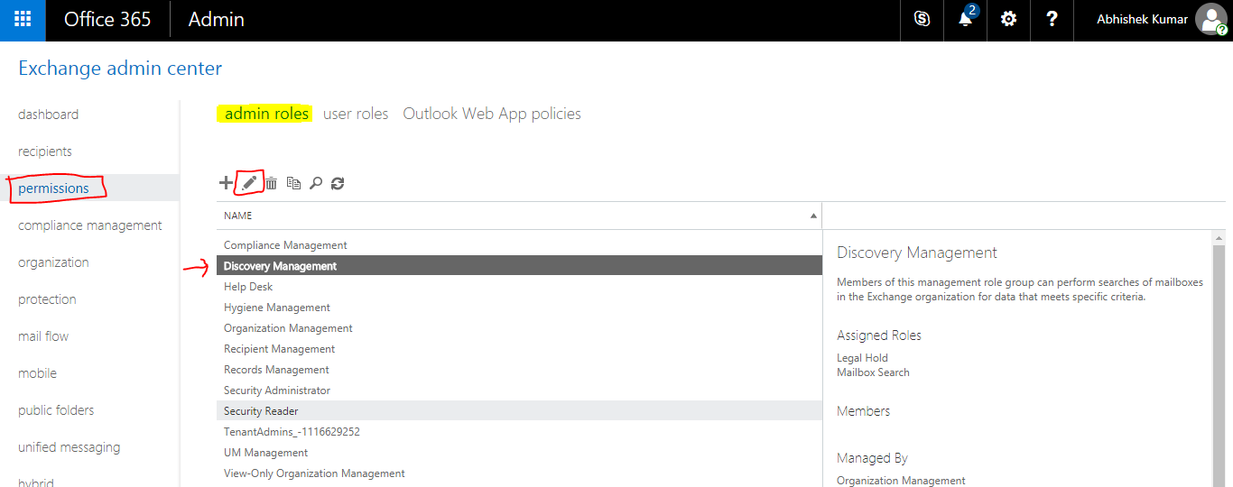Go to mail flow in sidebar

point(43,336)
